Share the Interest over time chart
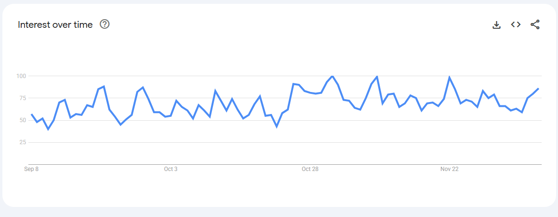 pos(535,24)
